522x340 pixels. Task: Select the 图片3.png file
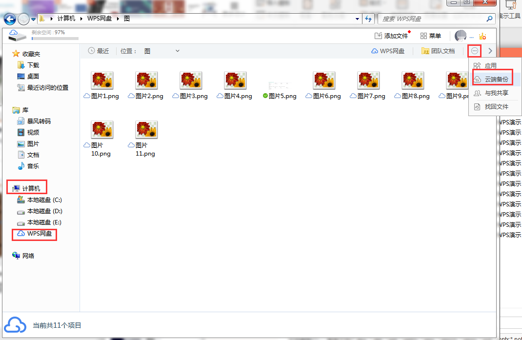click(190, 85)
